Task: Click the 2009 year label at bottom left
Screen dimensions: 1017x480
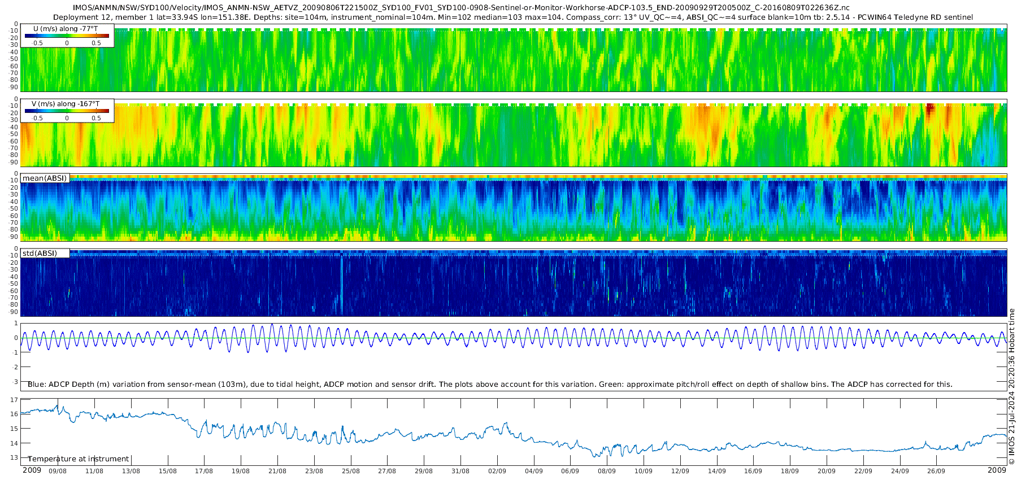Action: pyautogui.click(x=32, y=470)
